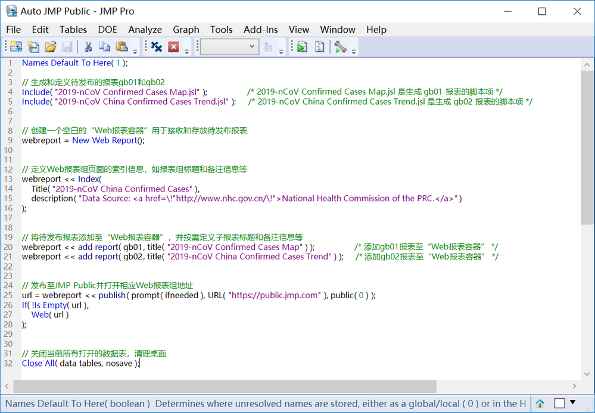Click 'Is Empty' on line 26
This screenshot has width=595, height=413.
pyautogui.click(x=49, y=305)
